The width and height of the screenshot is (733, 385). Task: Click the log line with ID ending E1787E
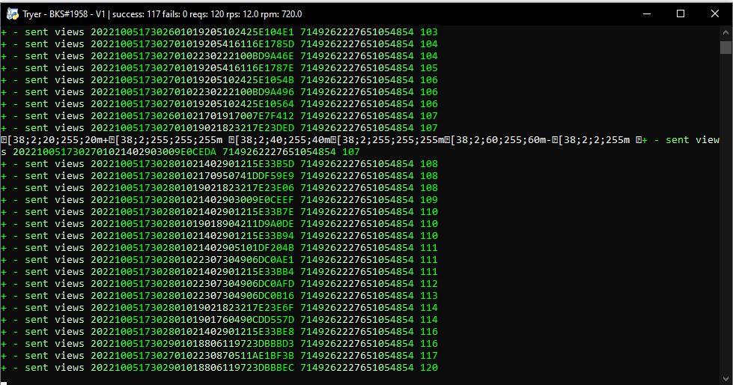[219, 68]
